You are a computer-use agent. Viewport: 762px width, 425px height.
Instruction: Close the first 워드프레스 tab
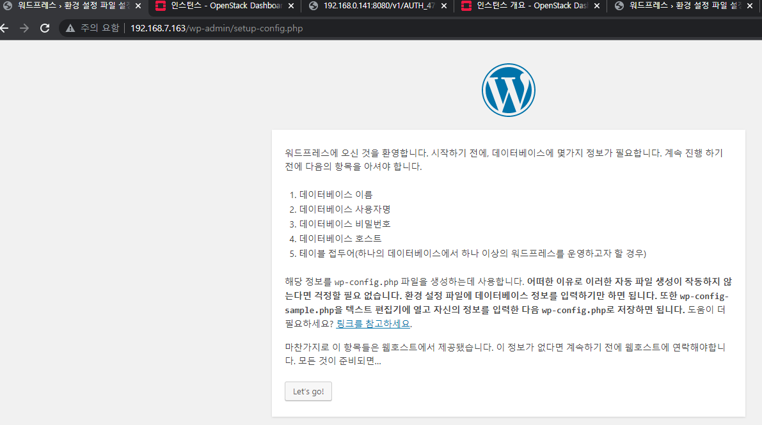[138, 6]
